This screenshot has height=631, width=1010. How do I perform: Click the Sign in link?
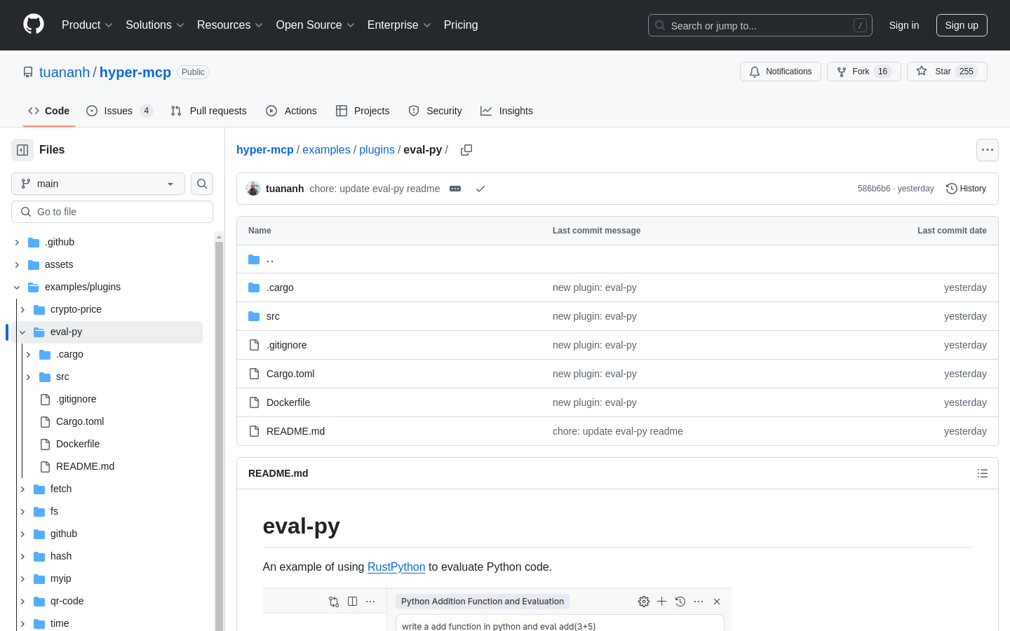click(x=904, y=25)
